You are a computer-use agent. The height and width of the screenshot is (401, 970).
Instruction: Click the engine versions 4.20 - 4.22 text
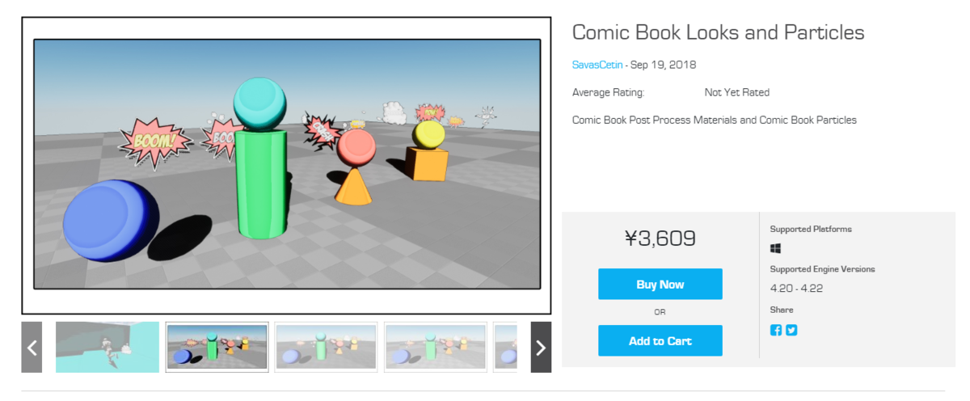pyautogui.click(x=796, y=289)
